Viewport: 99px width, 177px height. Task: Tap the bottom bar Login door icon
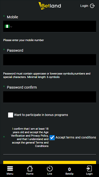[89, 169]
